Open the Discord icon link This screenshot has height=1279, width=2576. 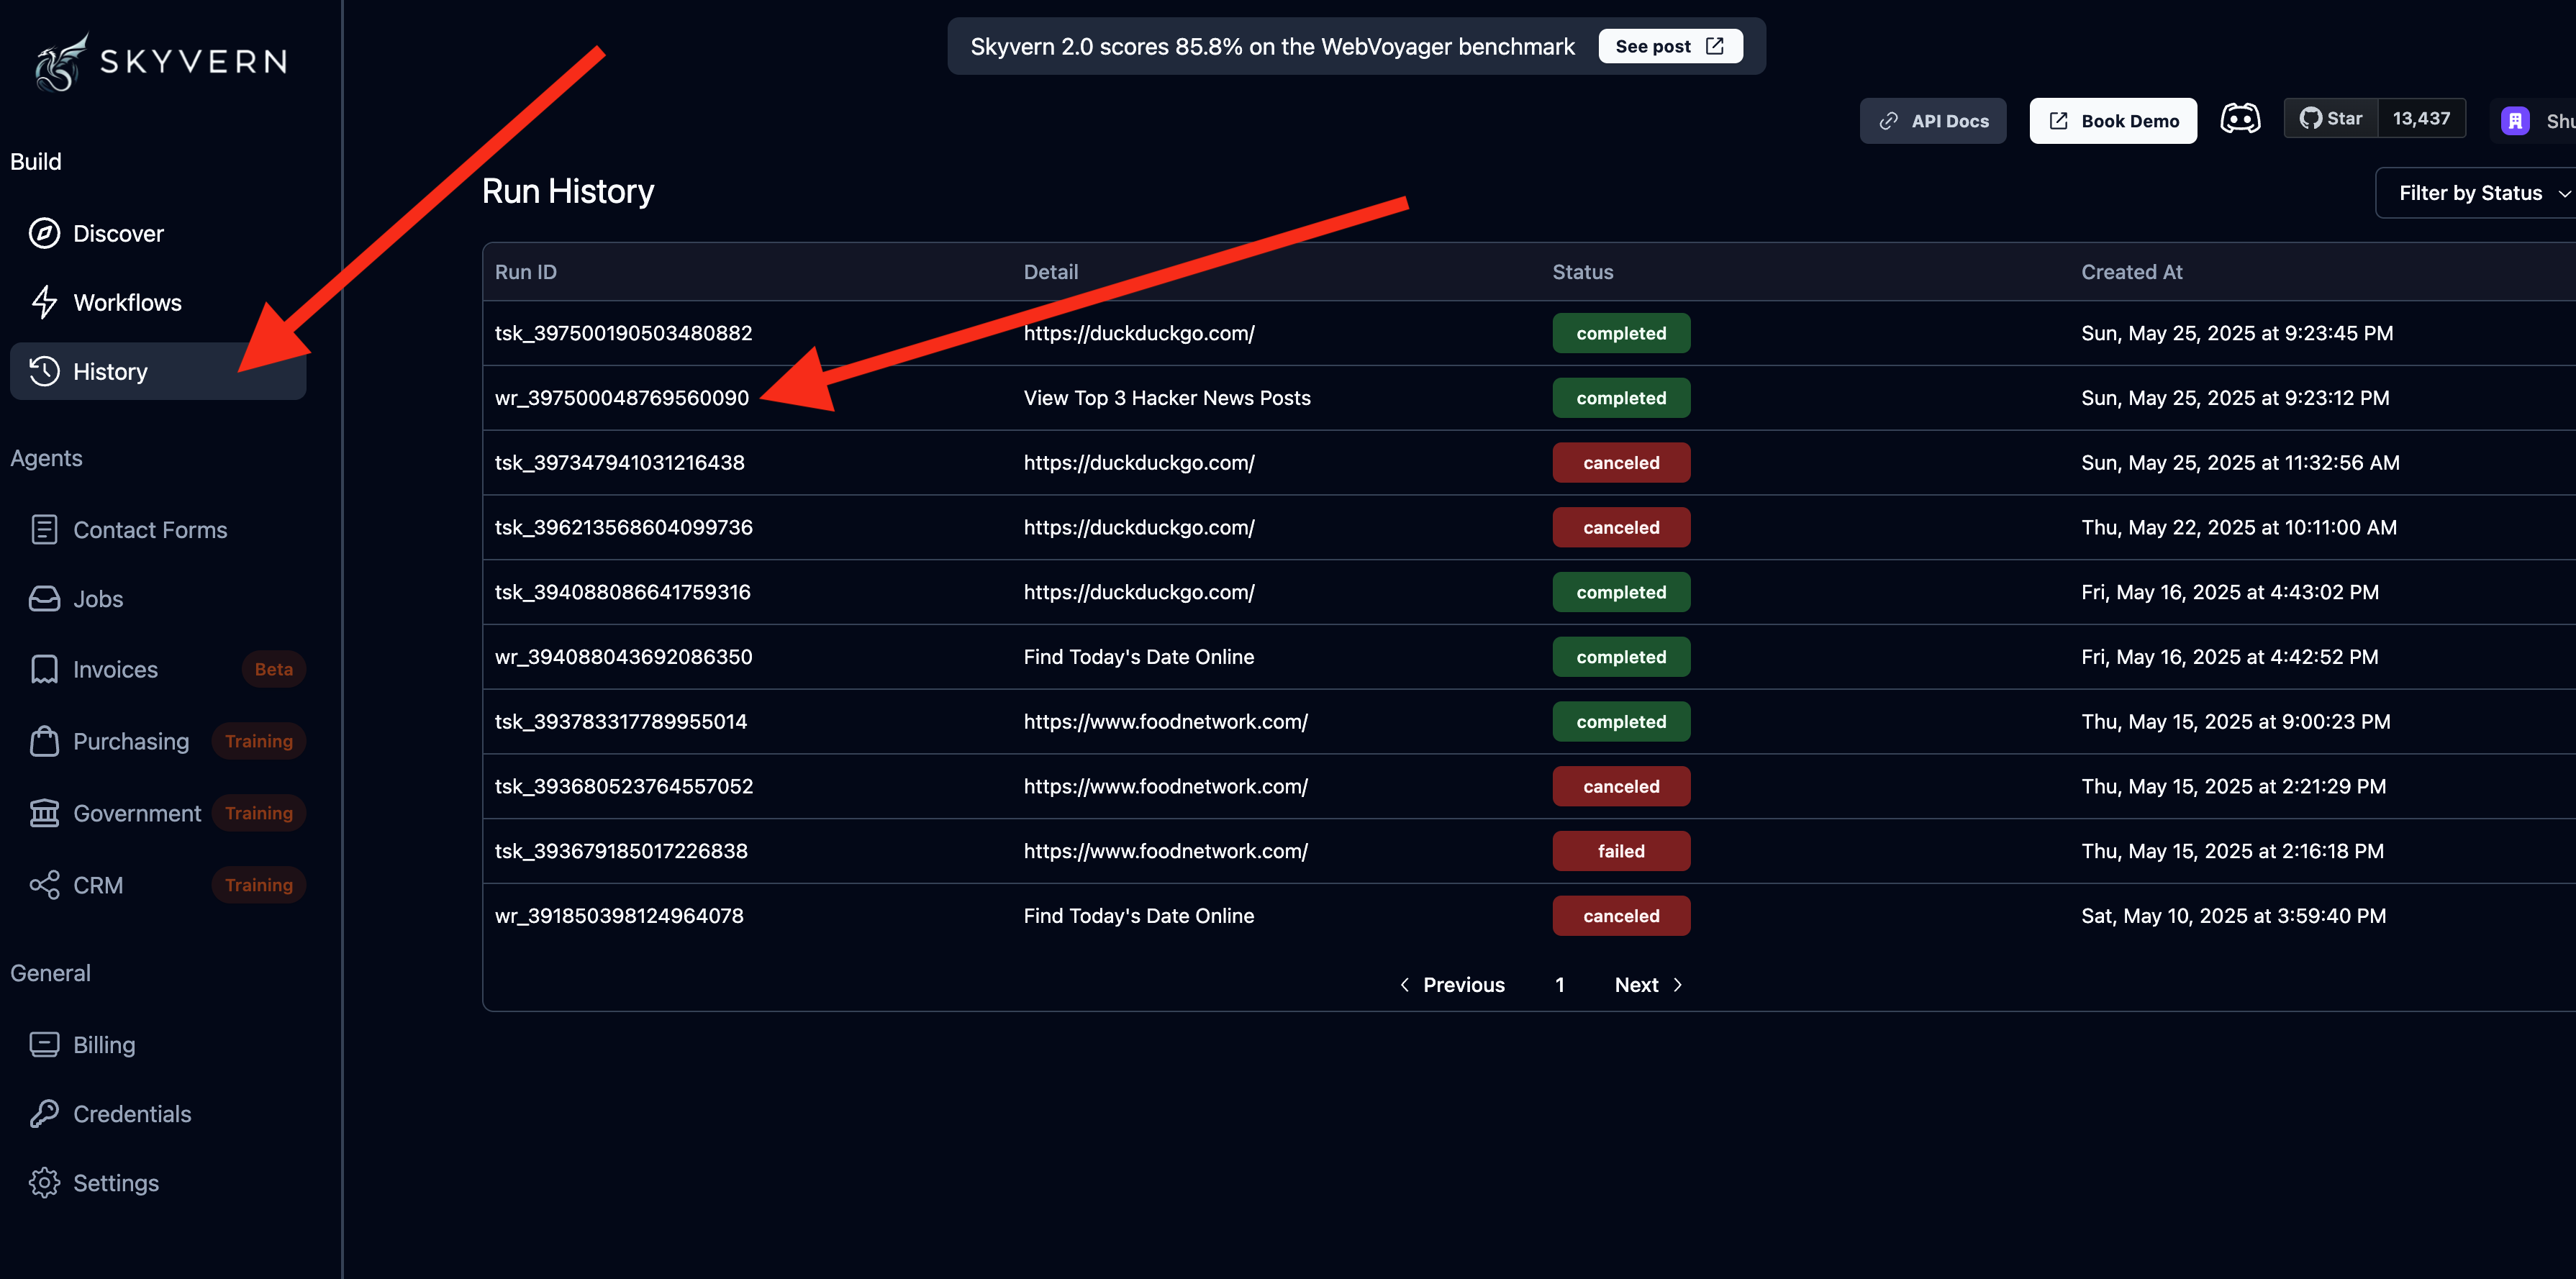click(x=2239, y=119)
